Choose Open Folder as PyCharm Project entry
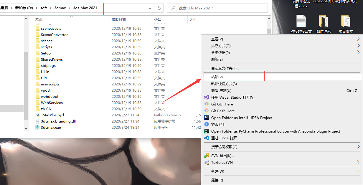The image size is (363, 185). tap(282, 131)
